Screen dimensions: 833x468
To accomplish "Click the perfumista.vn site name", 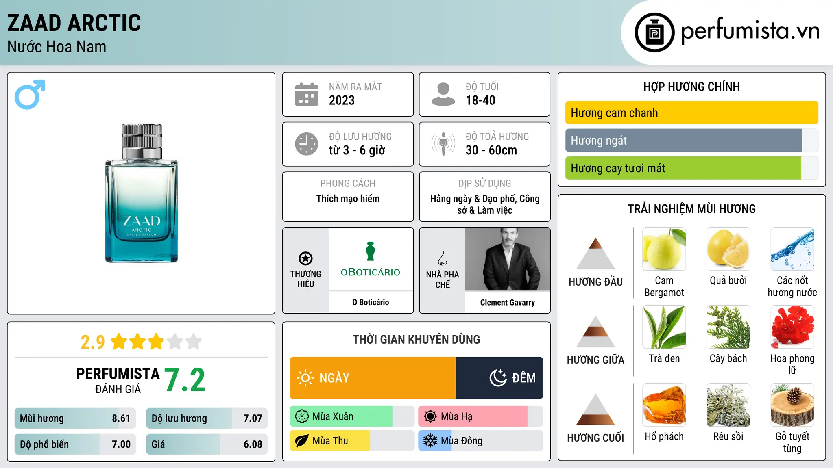I will [750, 31].
